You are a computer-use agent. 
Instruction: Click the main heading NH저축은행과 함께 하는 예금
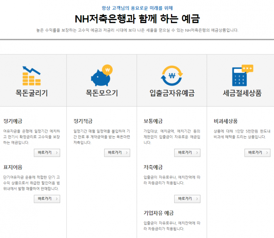click(x=137, y=19)
